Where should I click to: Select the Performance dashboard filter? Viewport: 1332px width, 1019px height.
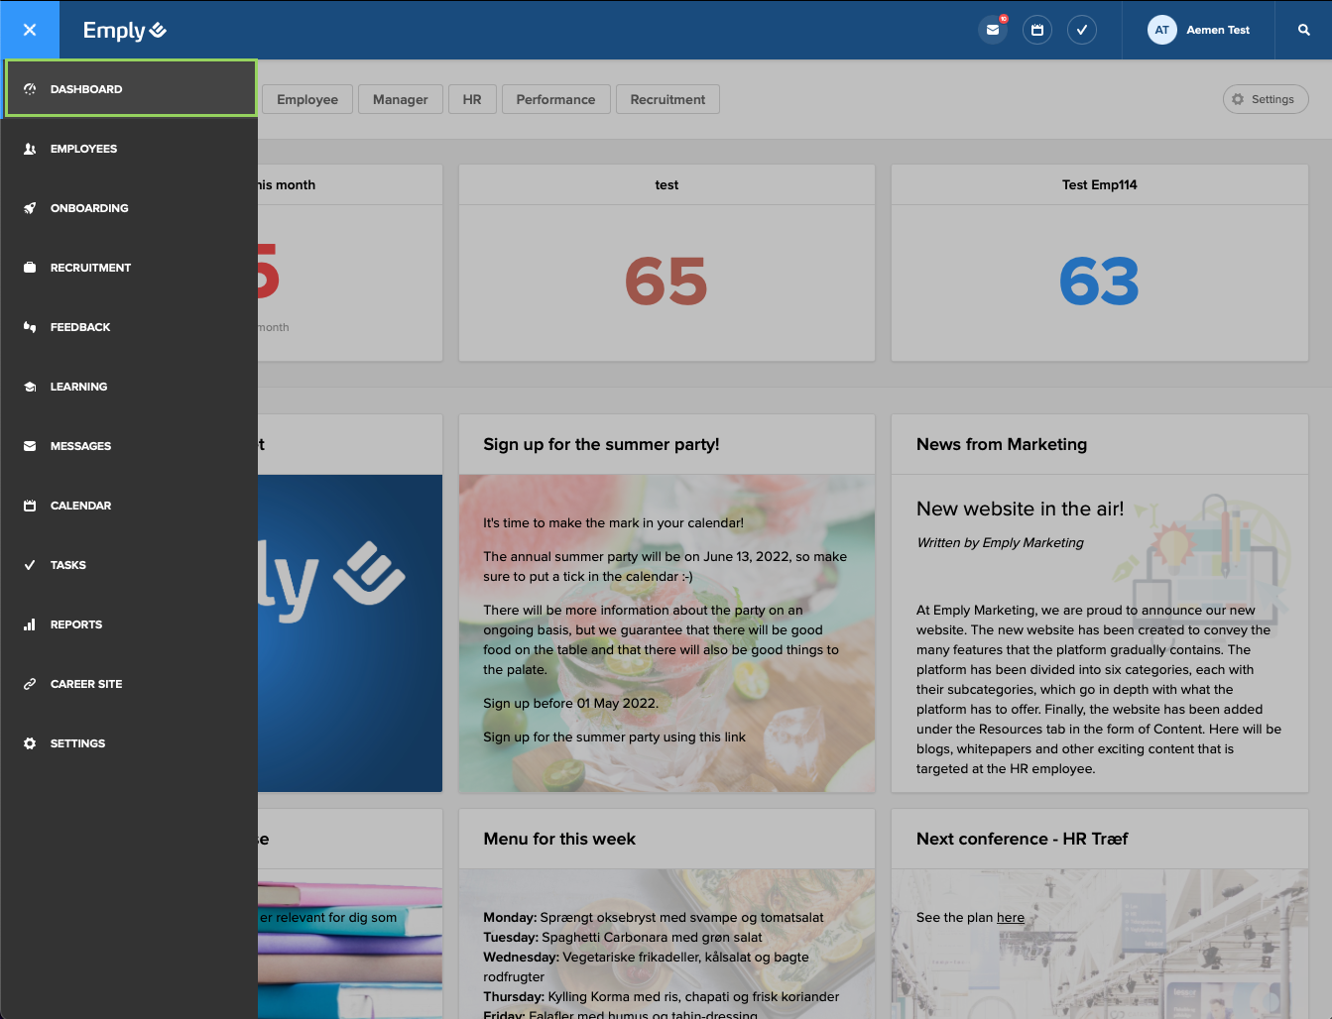[555, 99]
